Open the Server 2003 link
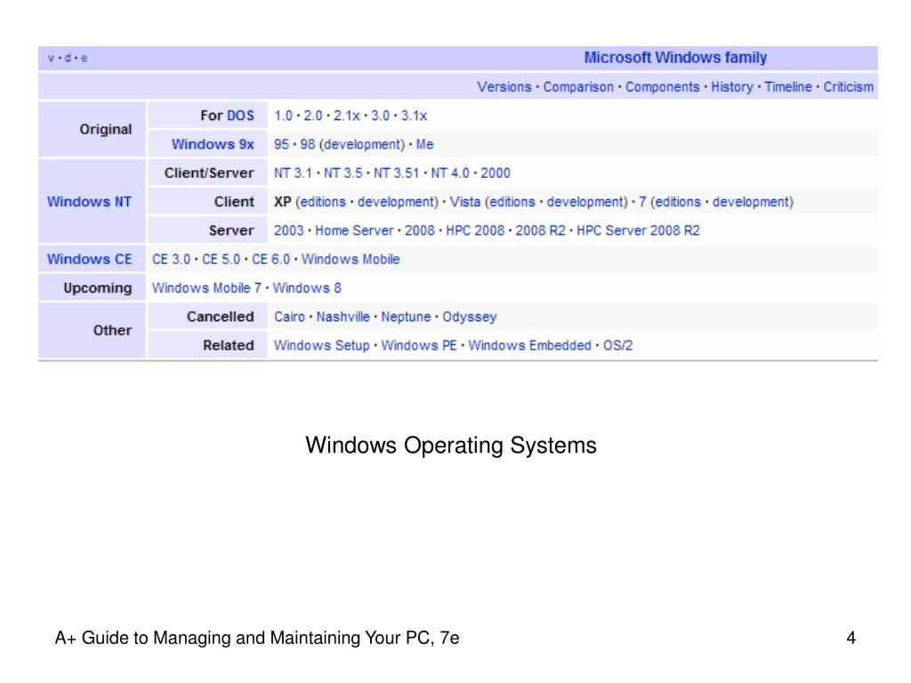The width and height of the screenshot is (911, 683). (289, 230)
